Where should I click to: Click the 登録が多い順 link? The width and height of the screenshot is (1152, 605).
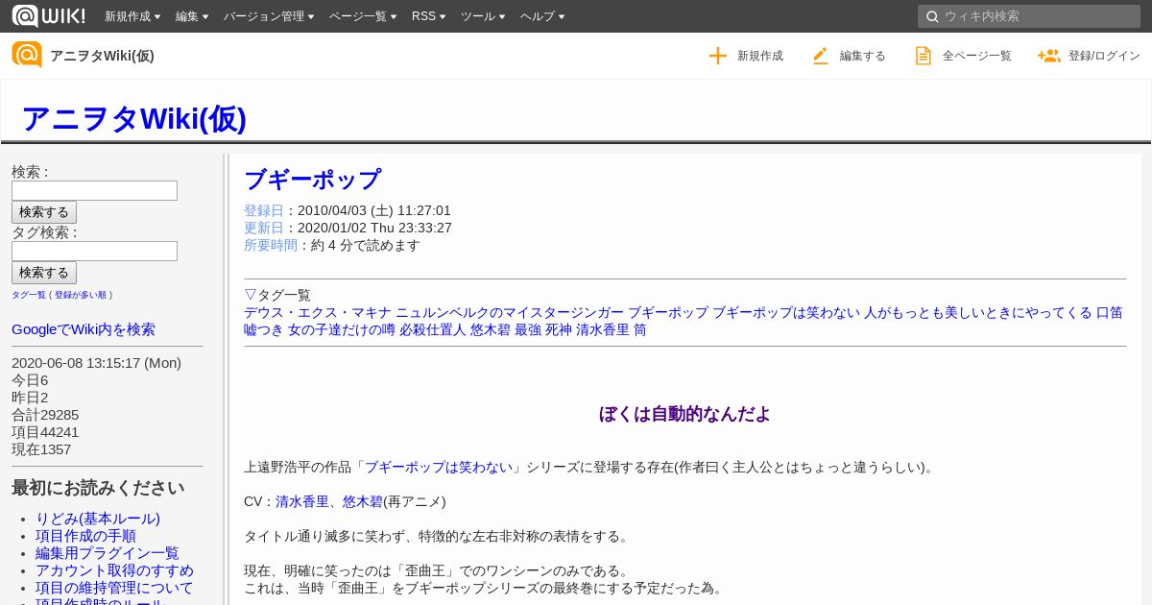click(81, 295)
